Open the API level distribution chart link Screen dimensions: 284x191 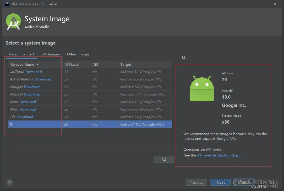pos(218,155)
